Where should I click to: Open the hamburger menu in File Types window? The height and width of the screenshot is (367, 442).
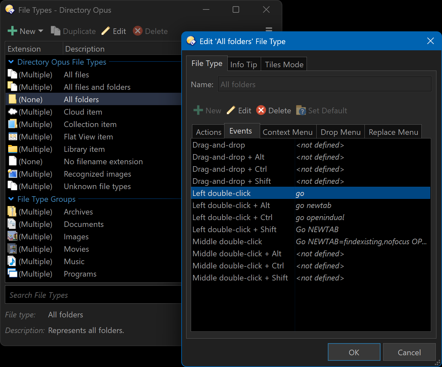click(x=269, y=29)
